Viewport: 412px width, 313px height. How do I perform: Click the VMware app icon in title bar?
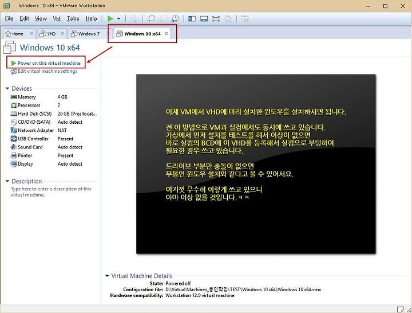6,6
